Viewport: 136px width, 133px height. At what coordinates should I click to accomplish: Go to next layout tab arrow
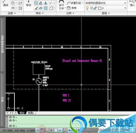[x=13, y=113]
